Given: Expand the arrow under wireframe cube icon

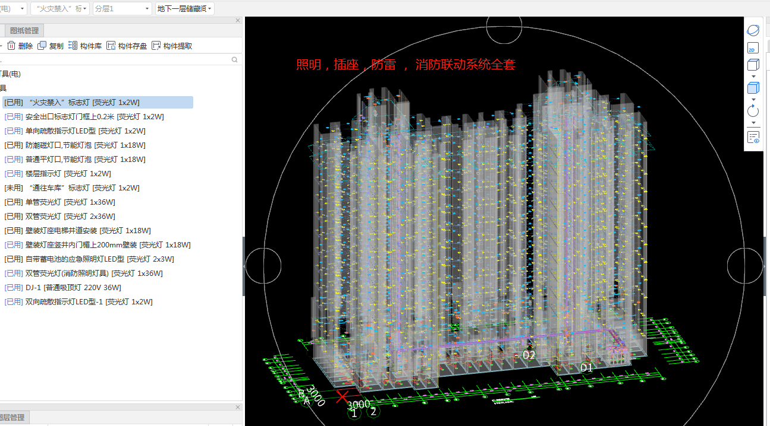Looking at the screenshot, I should click(753, 76).
